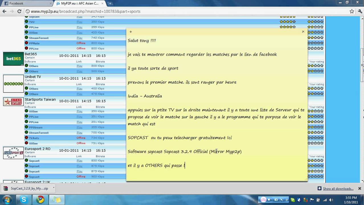This screenshot has height=205, width=364.
Task: Click the Eurosport 2 RO channel name
Action: (x=38, y=149)
